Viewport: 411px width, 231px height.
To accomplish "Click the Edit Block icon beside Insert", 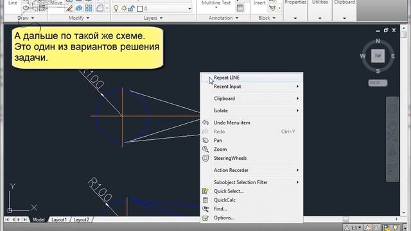I will pos(272,8).
